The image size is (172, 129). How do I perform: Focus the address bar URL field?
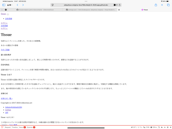coord(86,5)
